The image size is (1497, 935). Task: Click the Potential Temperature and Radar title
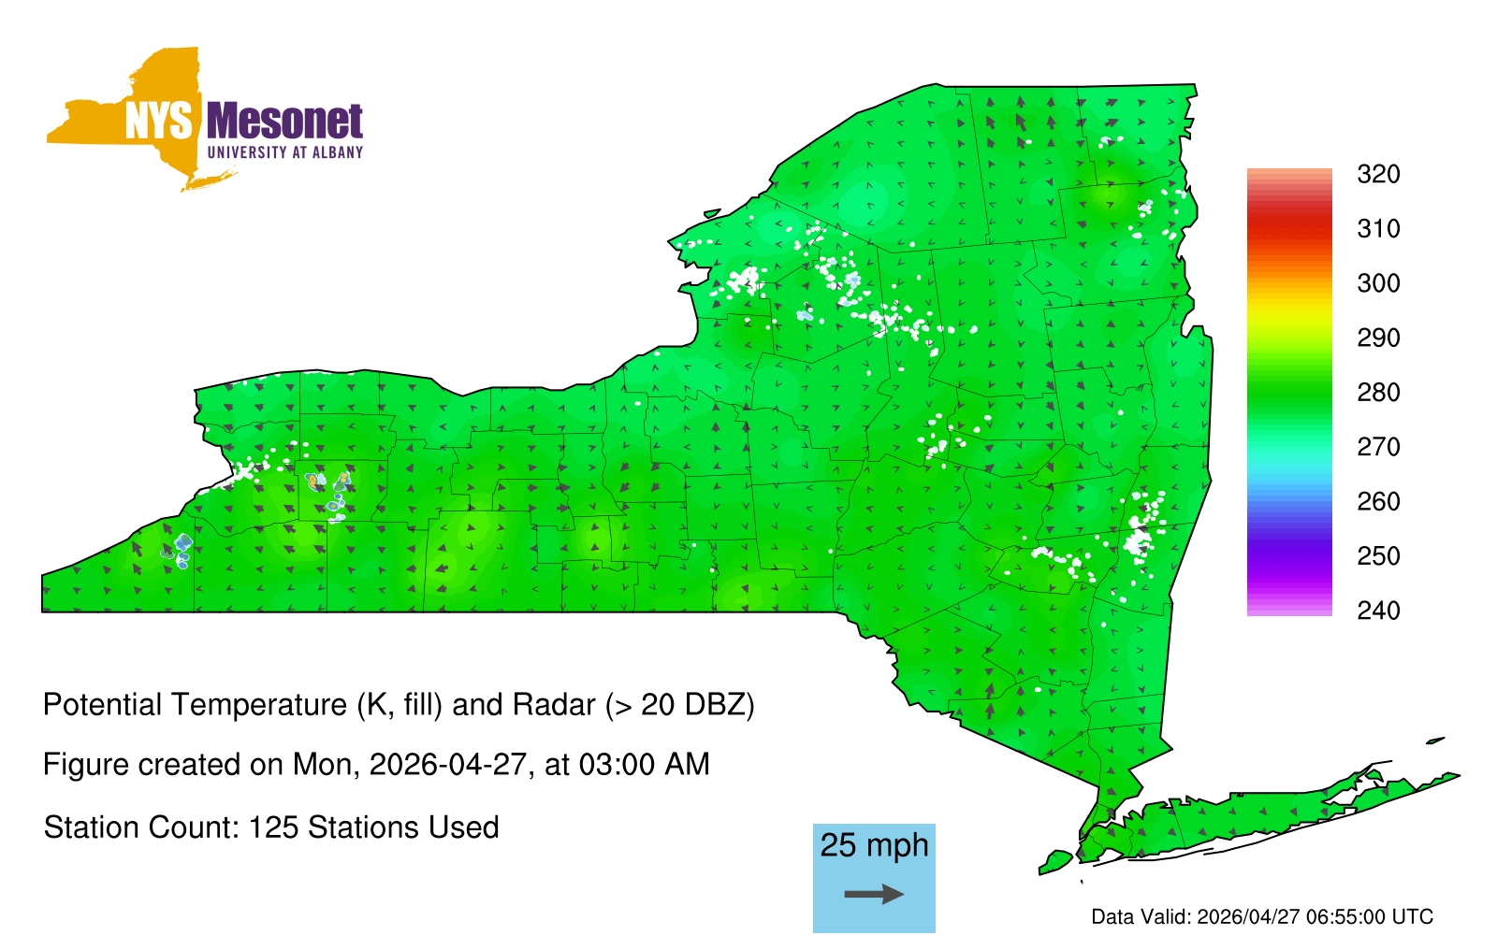pos(399,704)
